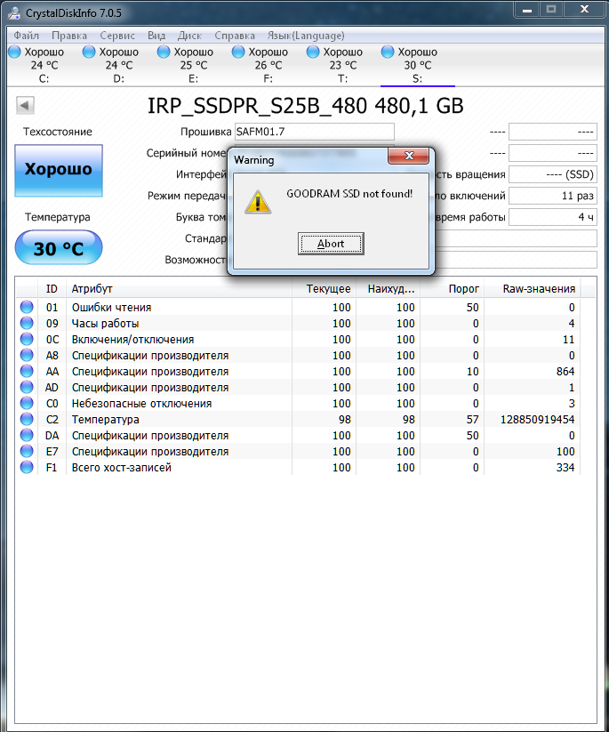
Task: Click the disk title IRP_SSDPR_S25B_480 480,1 GB
Action: [305, 106]
